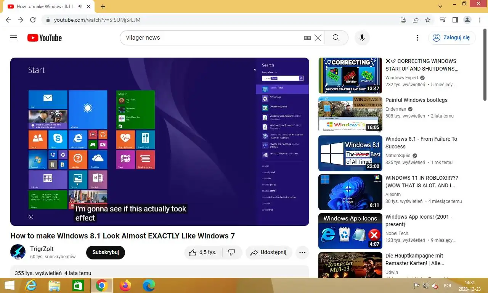Open the YouTube hamburger guide menu
This screenshot has height=293, width=488.
coord(14,38)
